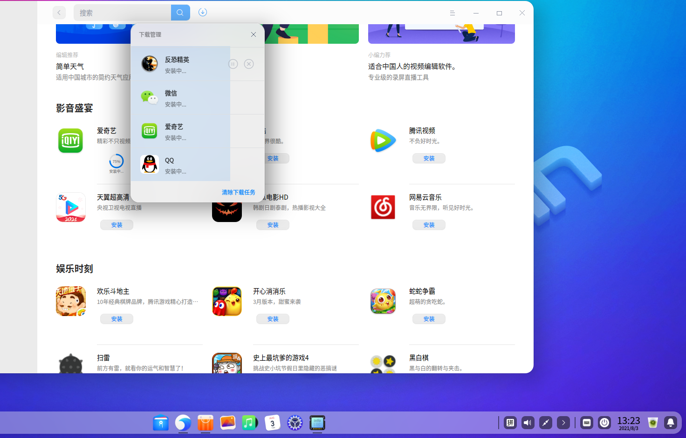Open the notification bell in the dock

click(671, 423)
